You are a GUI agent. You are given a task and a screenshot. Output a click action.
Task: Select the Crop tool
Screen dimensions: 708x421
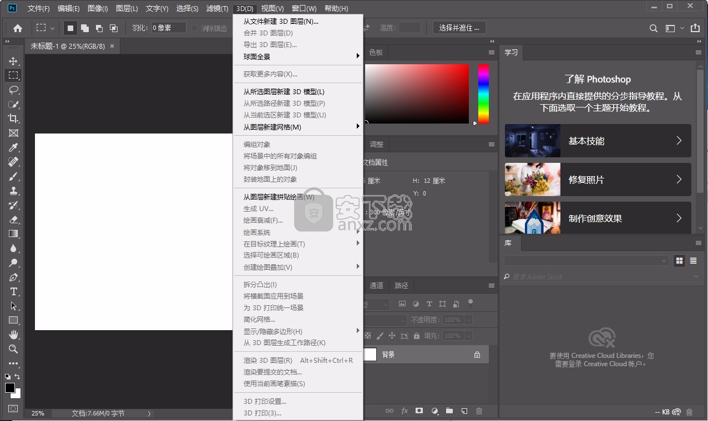pyautogui.click(x=13, y=119)
